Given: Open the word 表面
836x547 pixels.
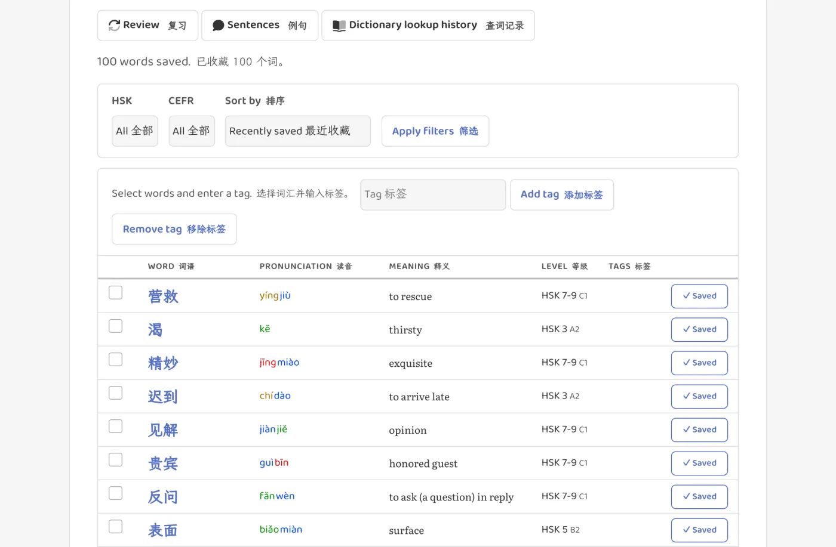Looking at the screenshot, I should [x=163, y=530].
